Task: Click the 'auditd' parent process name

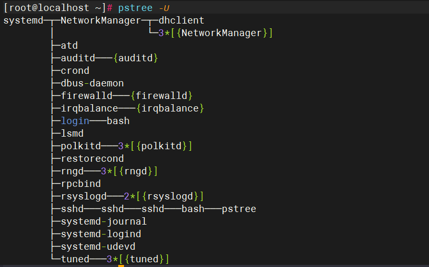Action: 78,58
